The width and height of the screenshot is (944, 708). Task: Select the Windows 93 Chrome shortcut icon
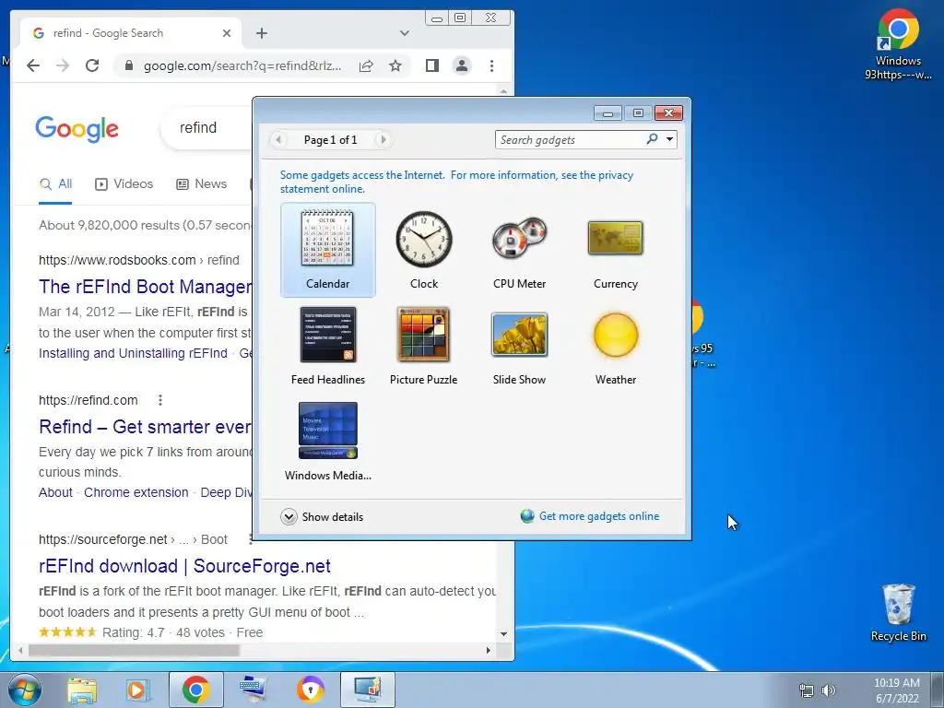898,44
